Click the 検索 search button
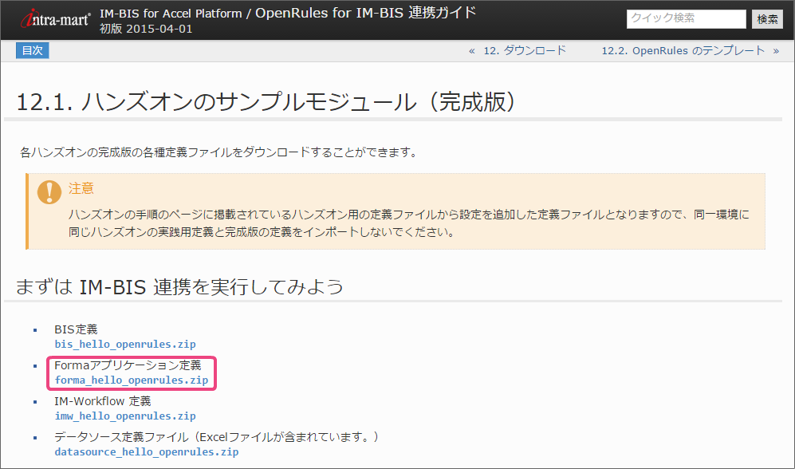 (767, 19)
